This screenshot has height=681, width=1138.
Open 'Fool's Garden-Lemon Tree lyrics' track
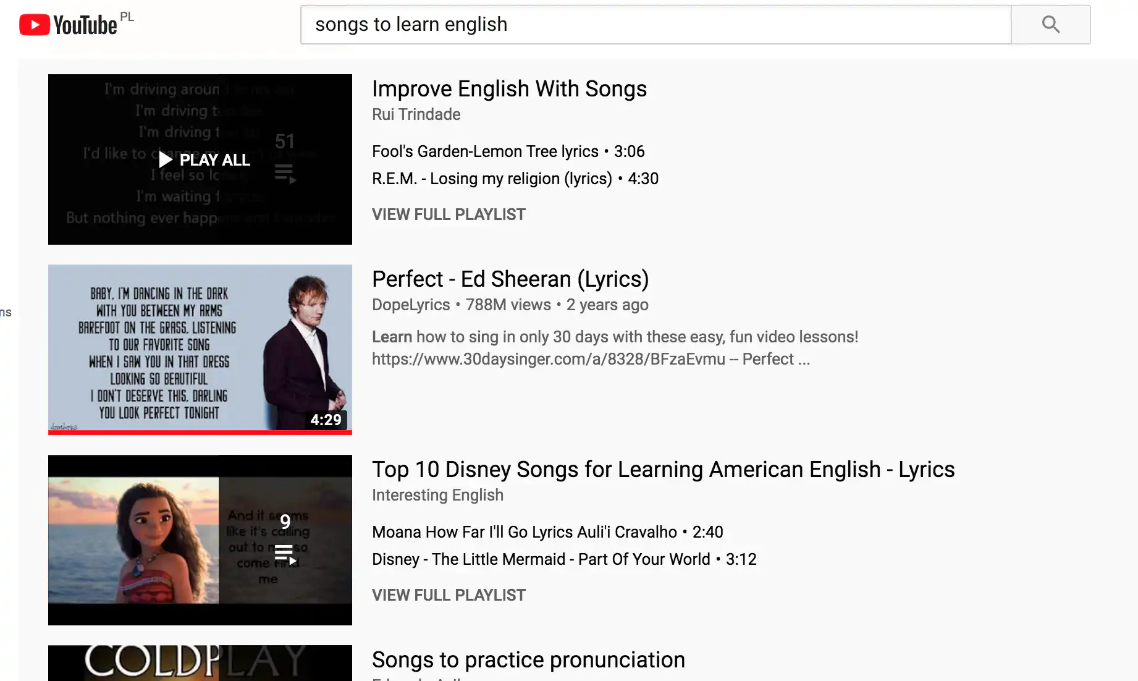click(x=508, y=151)
